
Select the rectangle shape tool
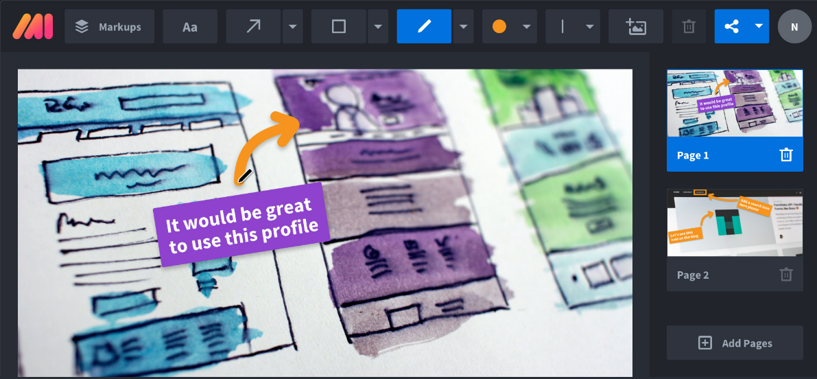pos(339,26)
